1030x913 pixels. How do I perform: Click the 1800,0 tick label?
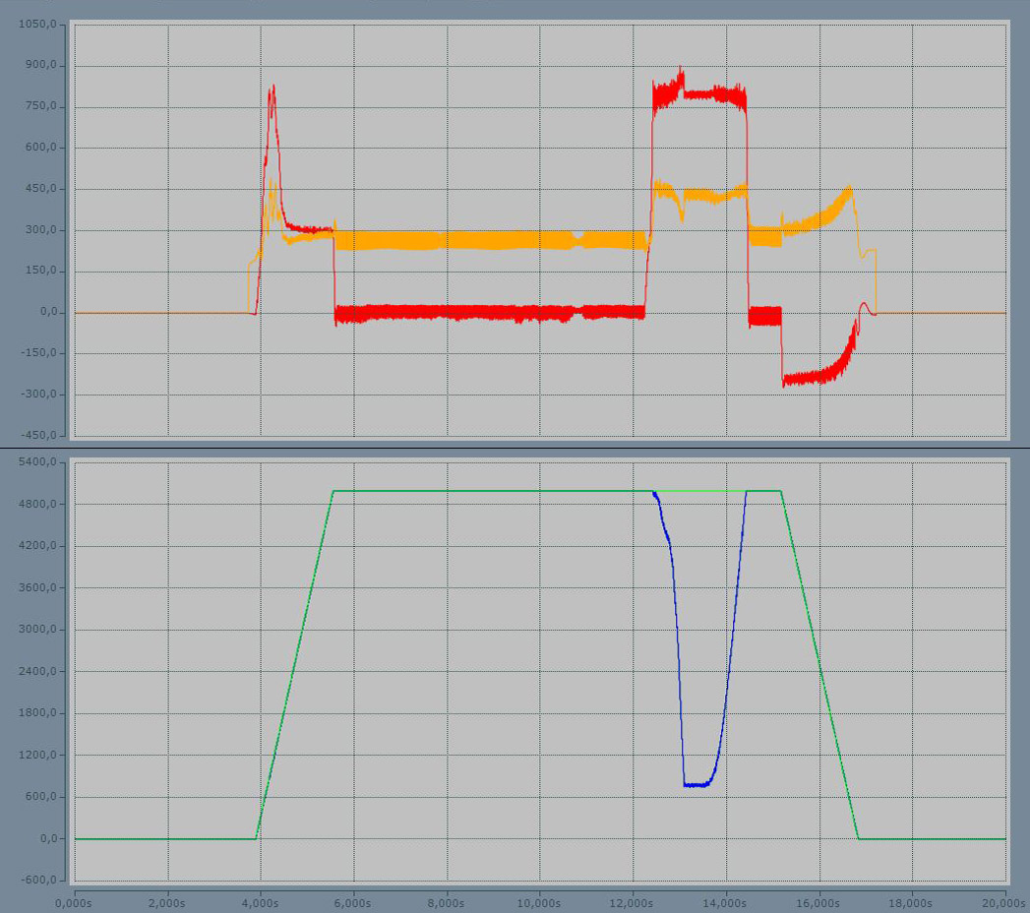tap(38, 712)
